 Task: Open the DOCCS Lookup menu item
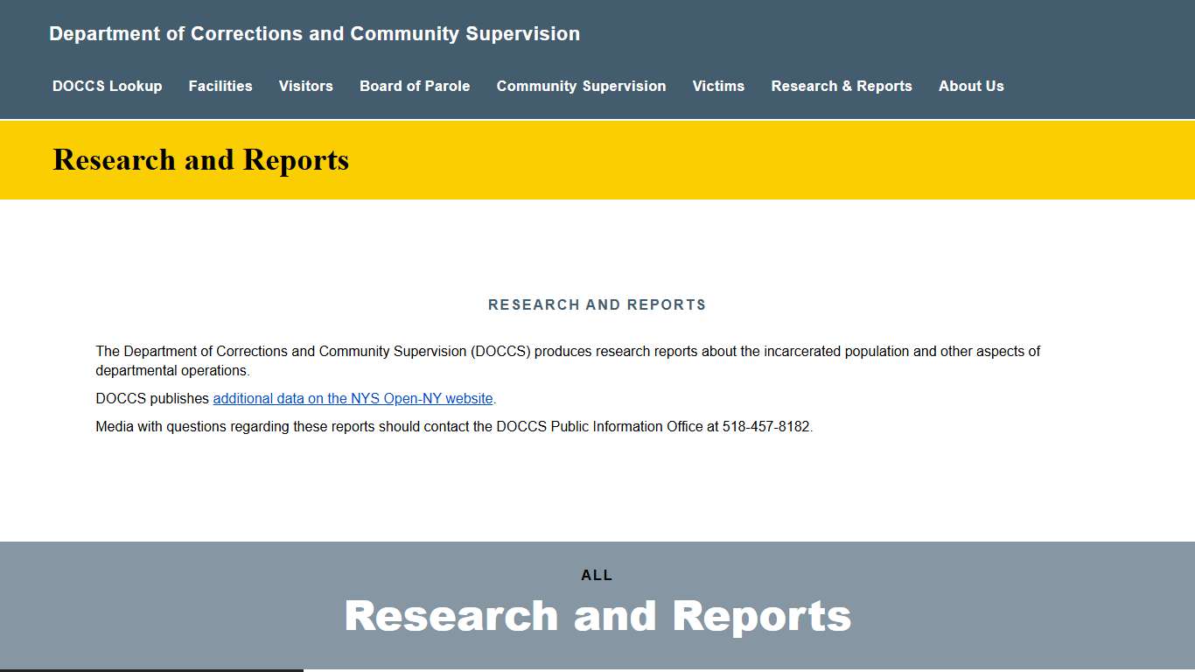[x=107, y=86]
